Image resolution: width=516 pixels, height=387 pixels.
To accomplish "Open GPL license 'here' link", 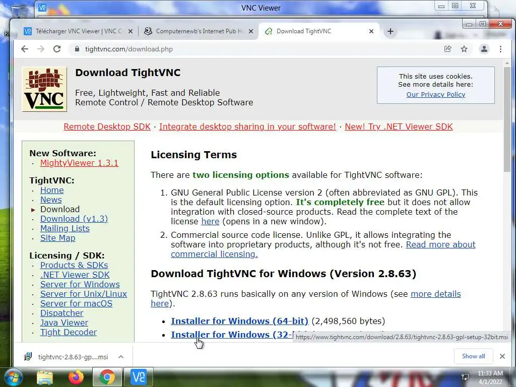I will tap(210, 222).
